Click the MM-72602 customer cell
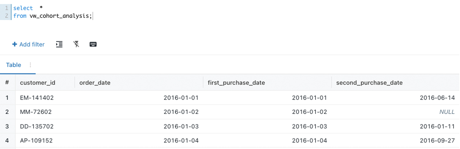460x149 pixels. 36,112
